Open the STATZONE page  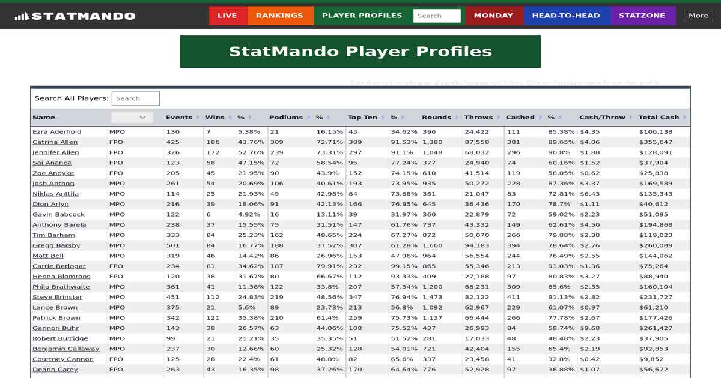coord(643,16)
